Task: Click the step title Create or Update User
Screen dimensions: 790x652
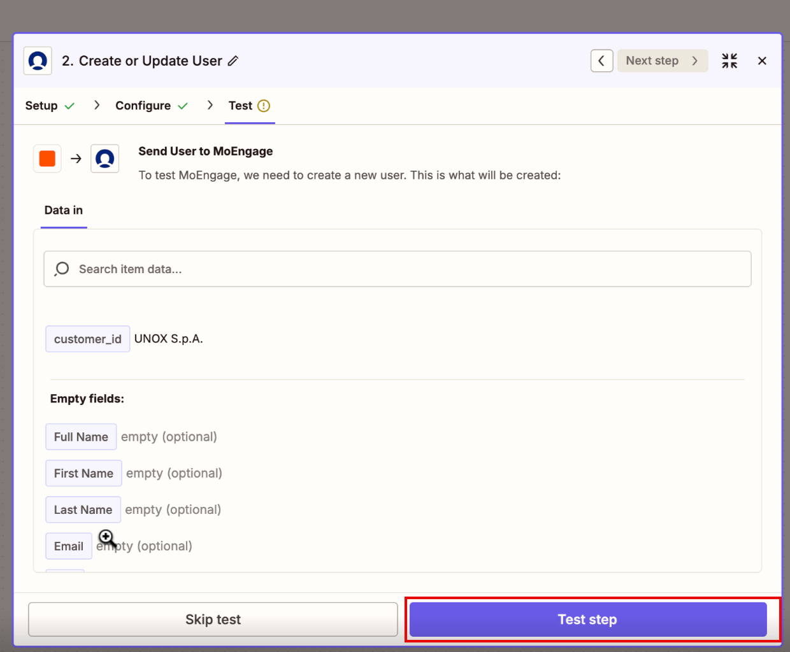Action: tap(150, 61)
